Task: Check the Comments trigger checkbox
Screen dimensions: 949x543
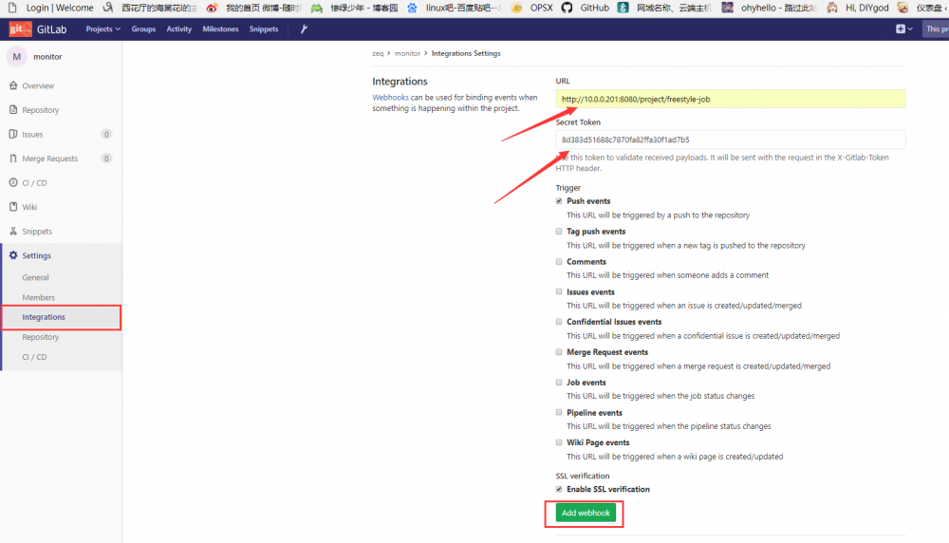Action: tap(559, 261)
